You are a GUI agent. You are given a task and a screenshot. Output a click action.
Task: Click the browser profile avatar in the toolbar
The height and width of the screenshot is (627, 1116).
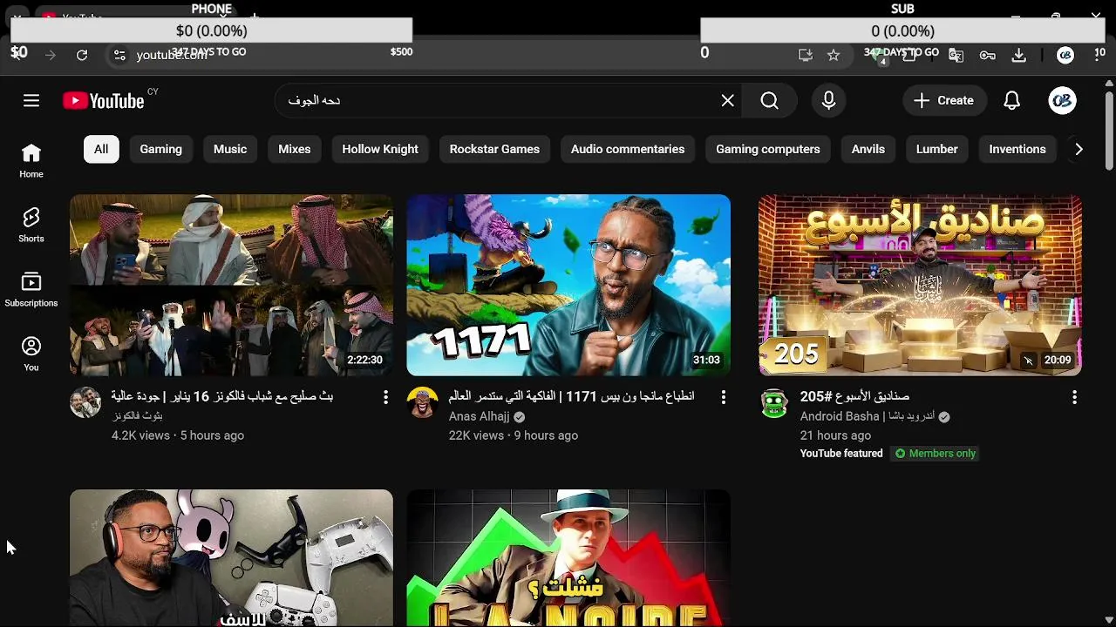coord(1065,55)
